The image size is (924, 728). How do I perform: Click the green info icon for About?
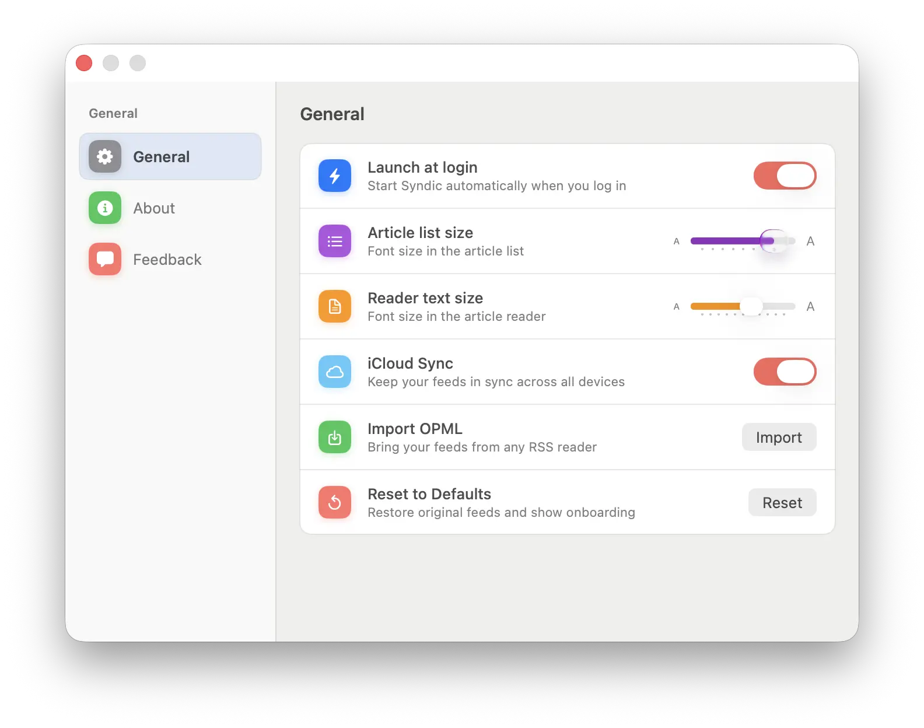click(105, 208)
